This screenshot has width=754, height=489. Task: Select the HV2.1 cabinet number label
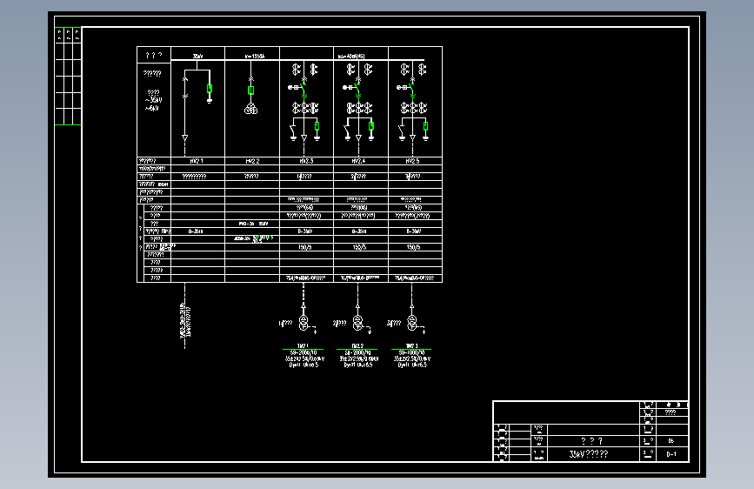(x=197, y=161)
